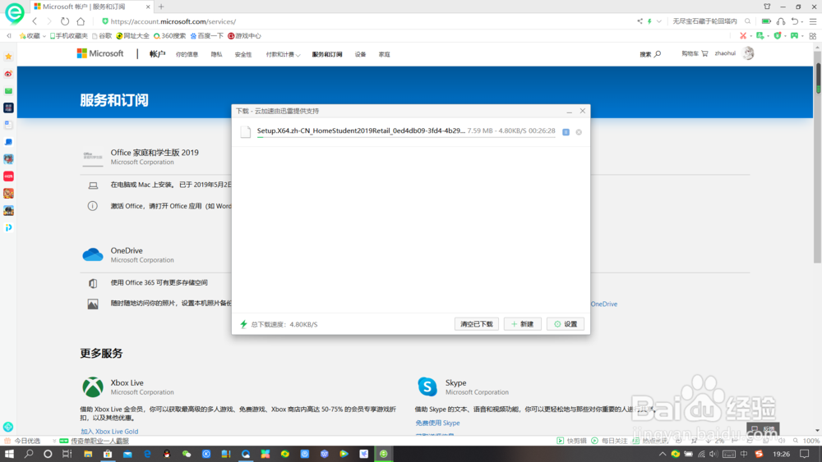Open 收藏 bookmarks menu

[x=32, y=35]
